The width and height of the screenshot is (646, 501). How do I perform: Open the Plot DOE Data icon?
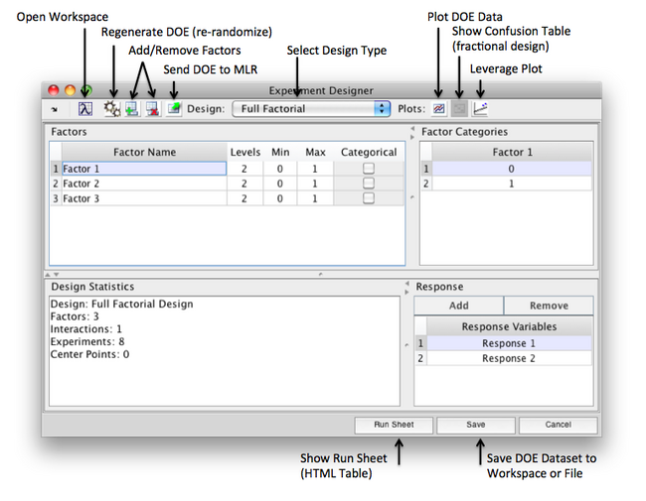coord(438,108)
